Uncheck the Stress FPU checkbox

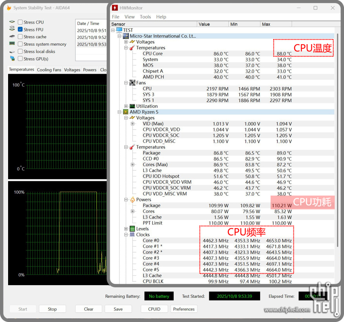click(x=20, y=29)
